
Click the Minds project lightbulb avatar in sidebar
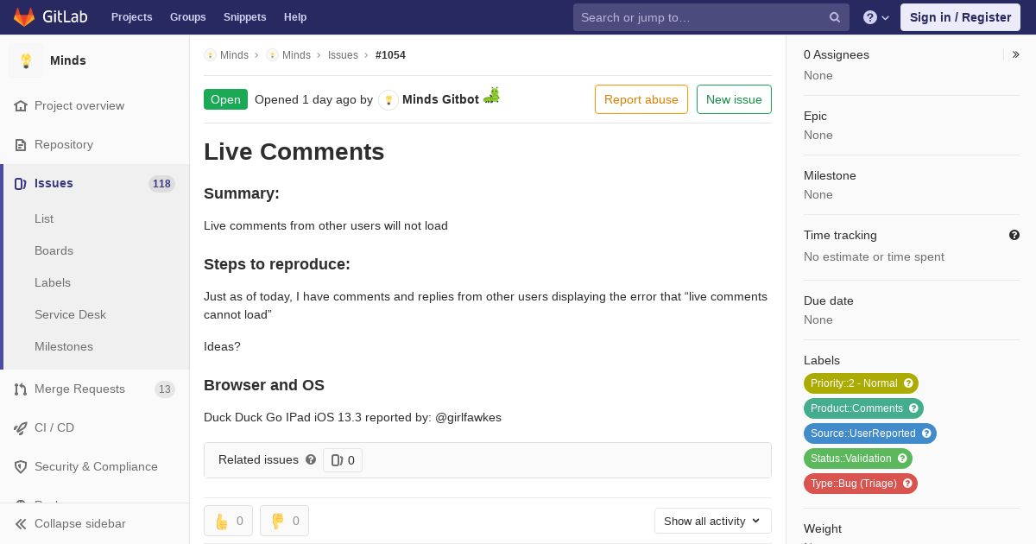[26, 60]
